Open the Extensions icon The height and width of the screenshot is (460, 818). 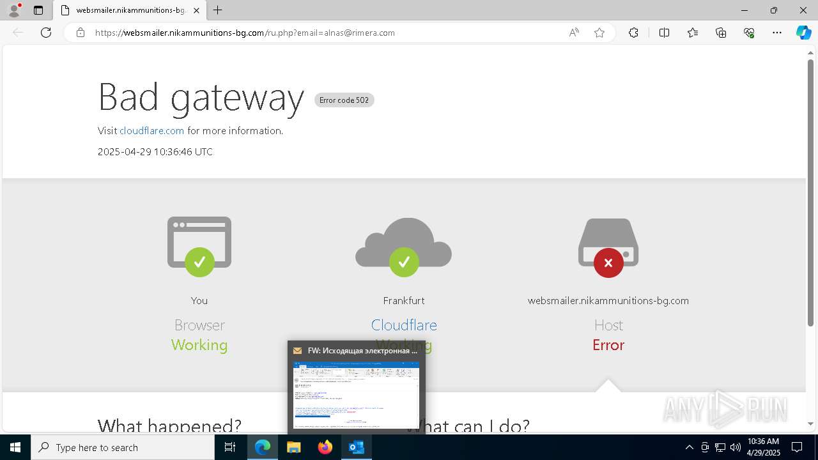(x=633, y=33)
